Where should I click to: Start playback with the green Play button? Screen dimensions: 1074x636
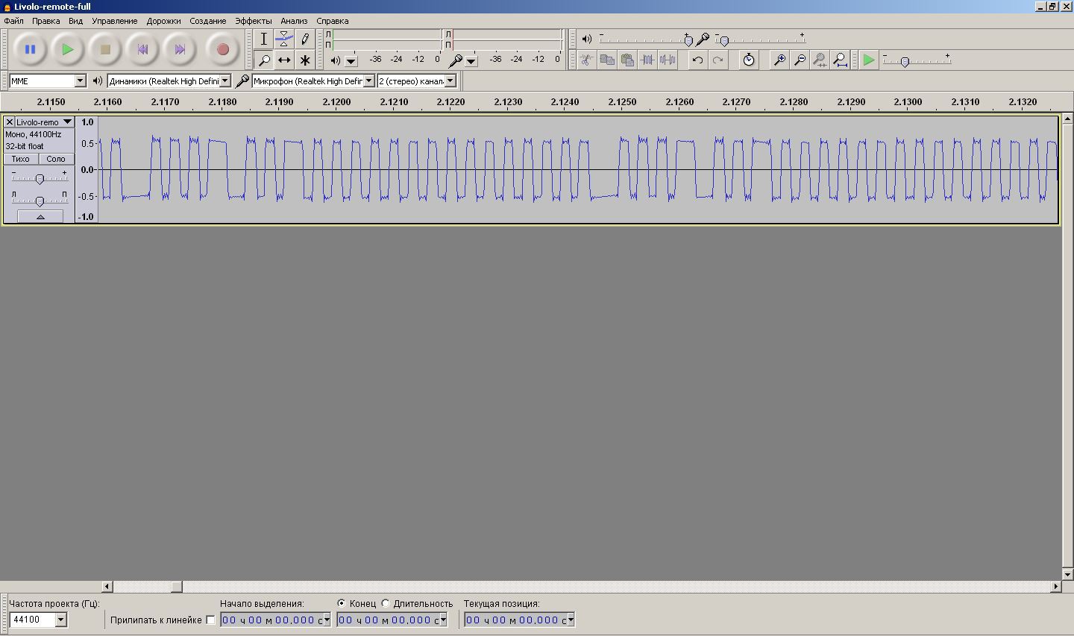pos(68,50)
